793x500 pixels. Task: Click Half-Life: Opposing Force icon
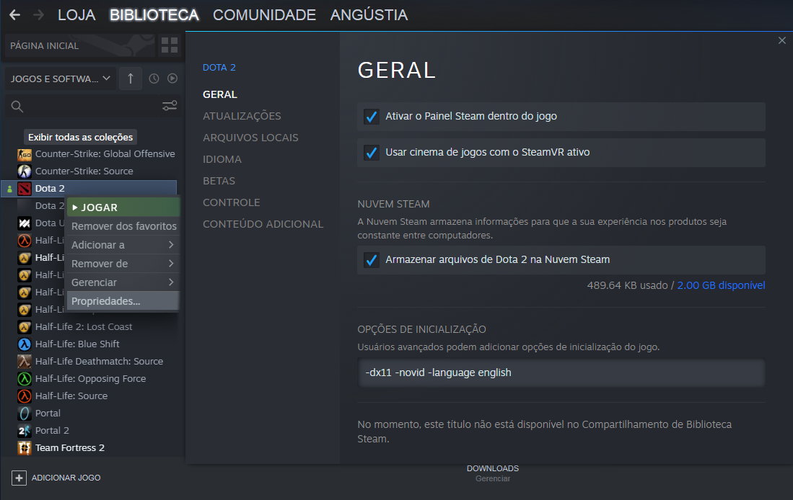(25, 379)
